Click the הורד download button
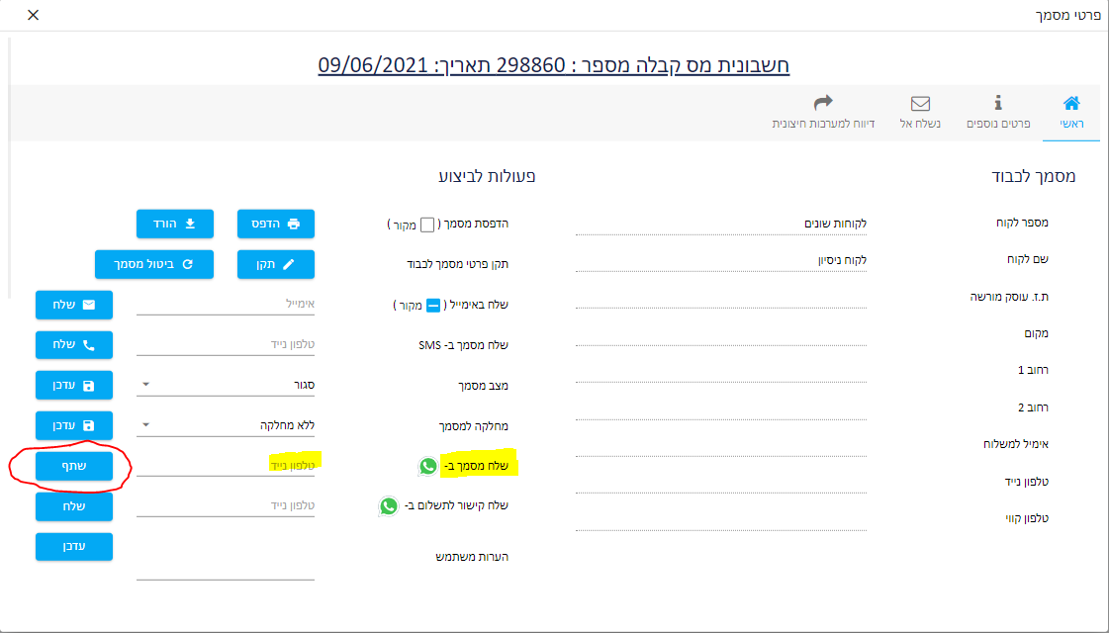The width and height of the screenshot is (1109, 633). [175, 224]
